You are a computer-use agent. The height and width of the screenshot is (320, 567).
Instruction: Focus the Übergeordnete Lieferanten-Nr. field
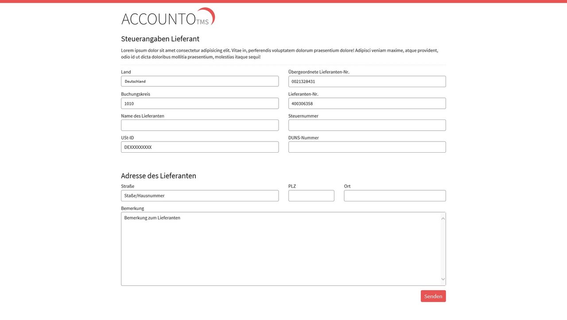(367, 81)
